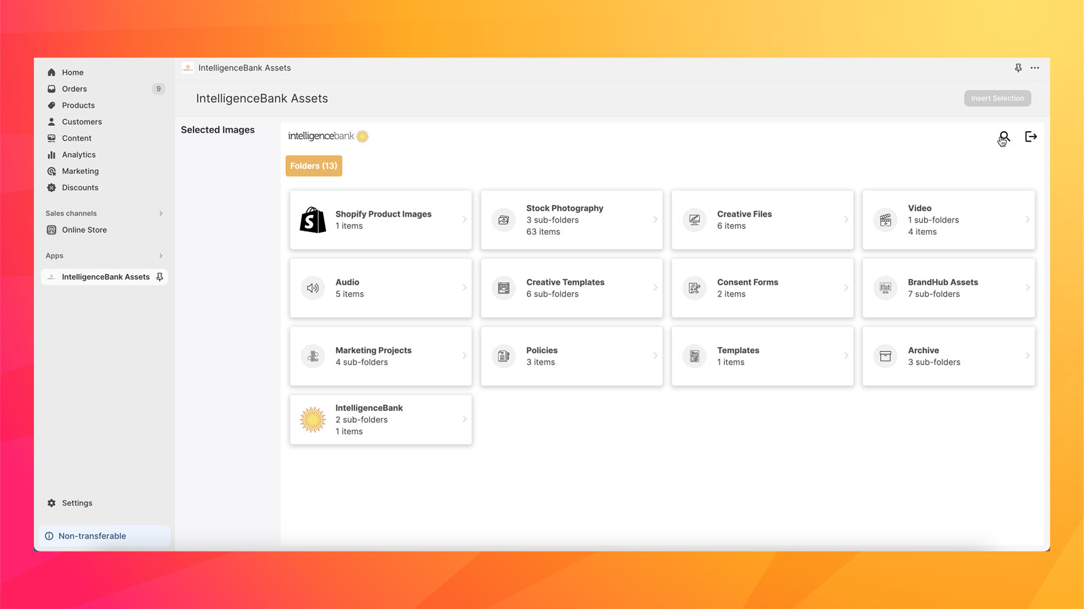Click the Video clapperboard icon
The width and height of the screenshot is (1084, 609).
point(885,220)
